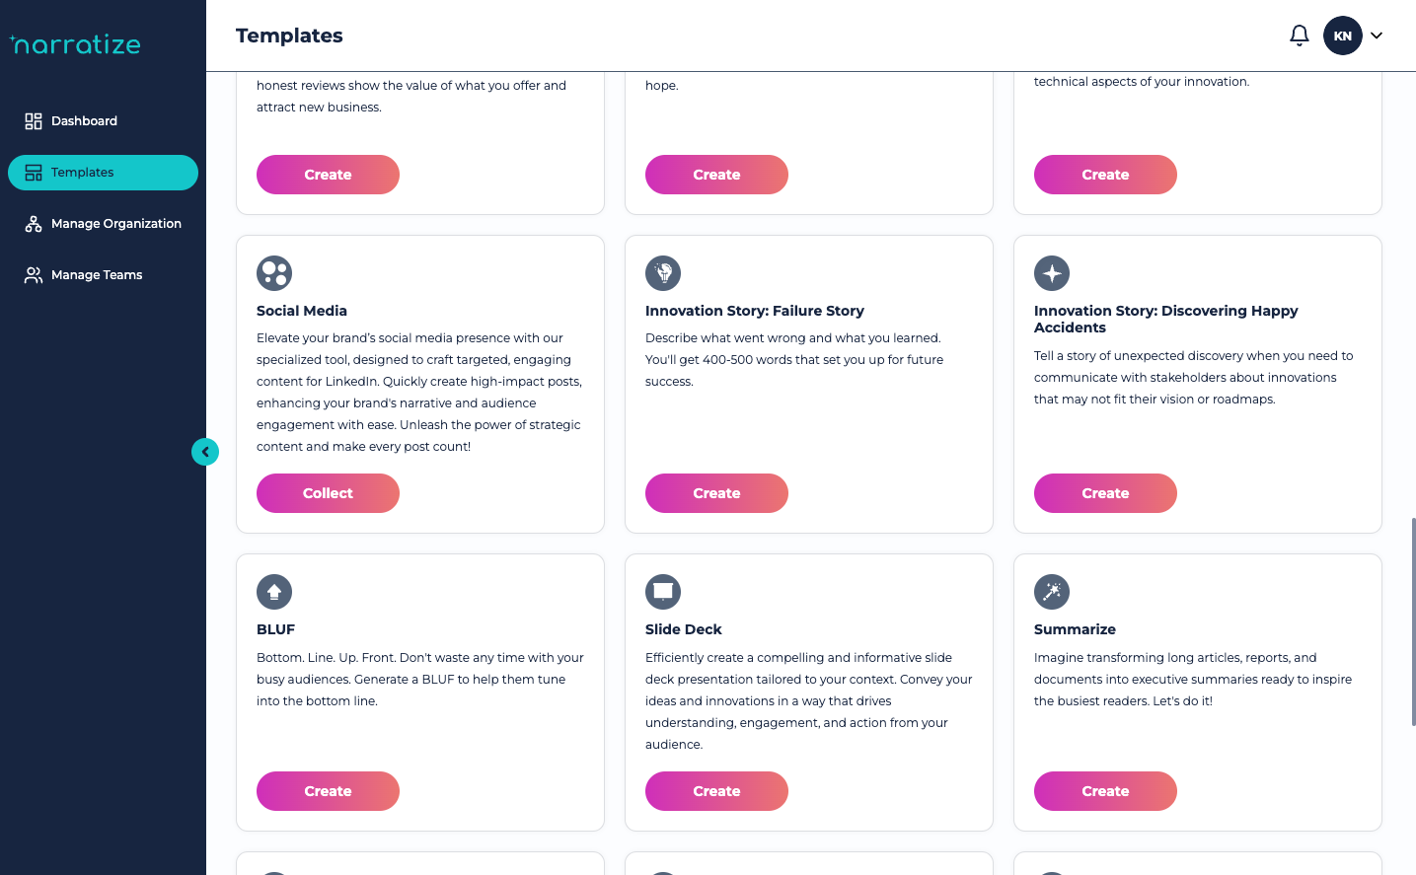Screen dimensions: 1416x875
Task: Create a BLUF template
Action: coord(328,791)
